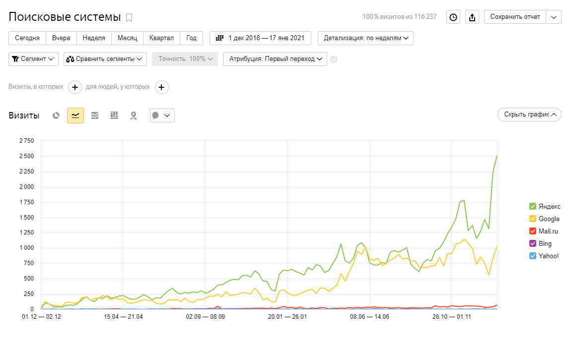
Task: Select the column chart view icon
Action: [114, 115]
